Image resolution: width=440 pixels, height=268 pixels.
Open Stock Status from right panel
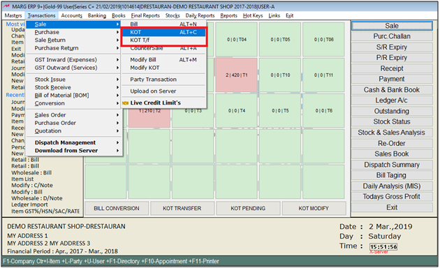tap(392, 121)
